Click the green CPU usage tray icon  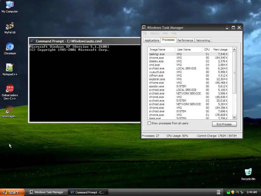pyautogui.click(x=228, y=192)
